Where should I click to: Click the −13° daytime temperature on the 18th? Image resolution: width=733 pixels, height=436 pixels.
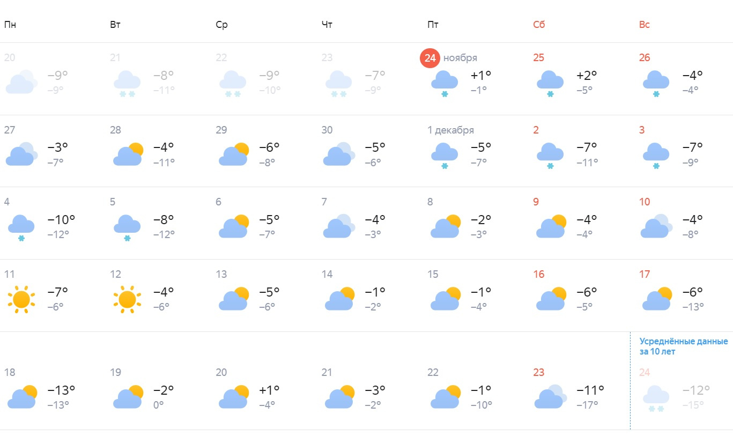pyautogui.click(x=61, y=390)
